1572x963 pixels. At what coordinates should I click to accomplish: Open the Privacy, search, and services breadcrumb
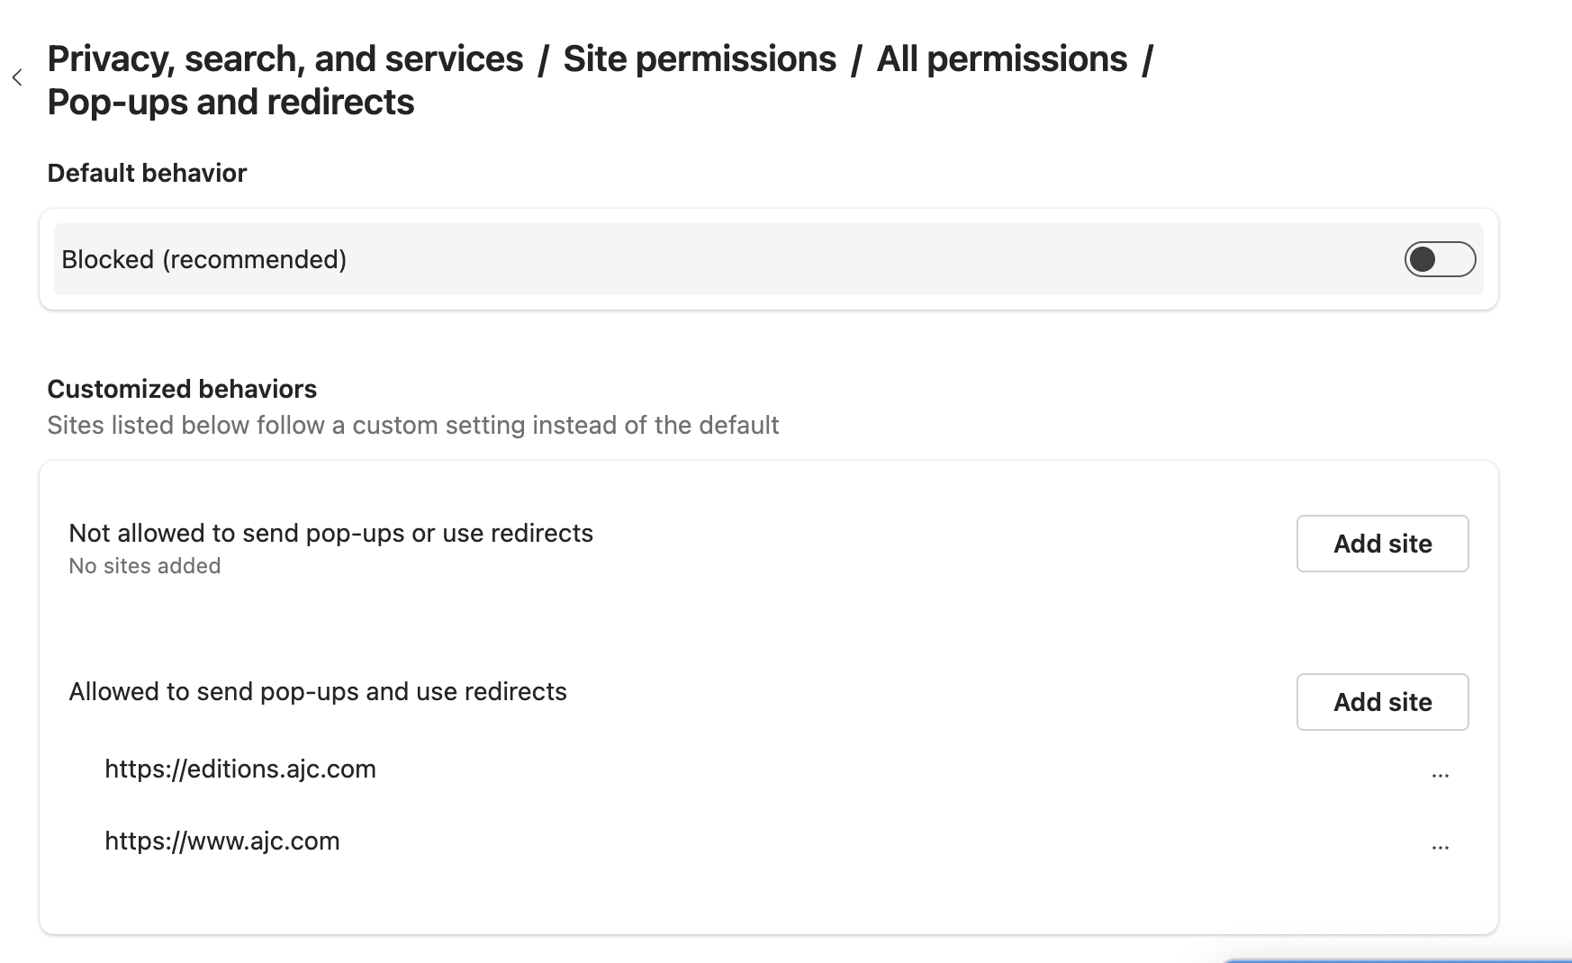(x=285, y=59)
